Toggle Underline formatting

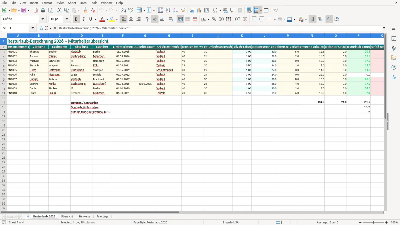(90, 19)
